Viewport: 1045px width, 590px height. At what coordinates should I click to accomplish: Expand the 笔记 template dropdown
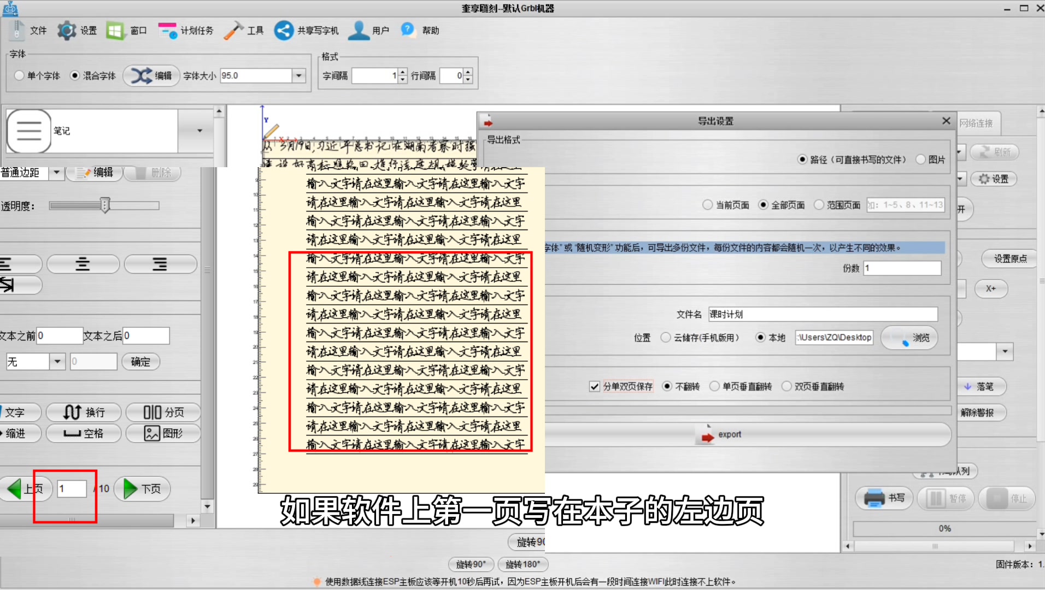point(199,131)
